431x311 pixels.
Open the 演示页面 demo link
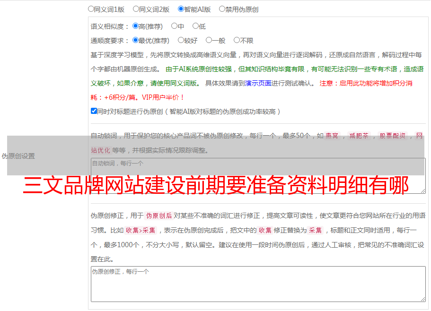tap(258, 83)
